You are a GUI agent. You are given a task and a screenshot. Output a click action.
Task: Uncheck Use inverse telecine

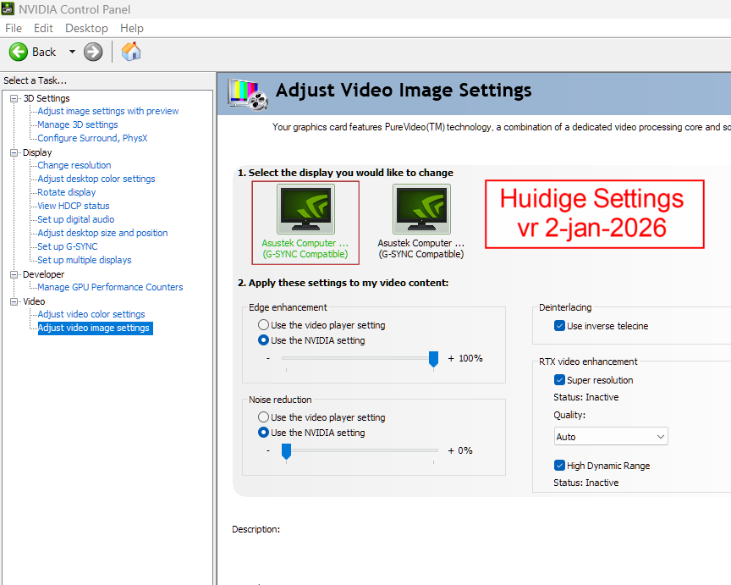559,326
